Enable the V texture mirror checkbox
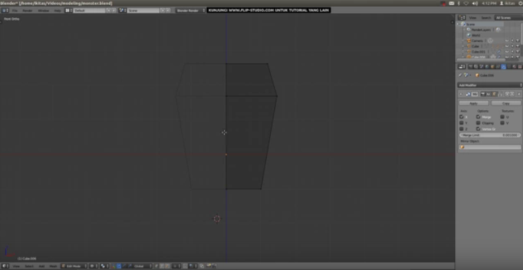Image resolution: width=523 pixels, height=270 pixels. pyautogui.click(x=502, y=123)
